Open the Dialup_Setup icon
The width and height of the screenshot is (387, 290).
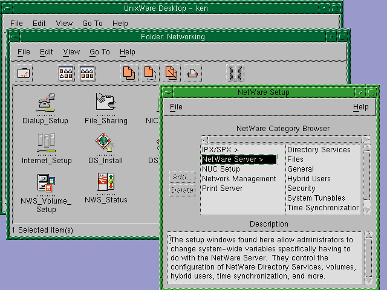click(45, 109)
